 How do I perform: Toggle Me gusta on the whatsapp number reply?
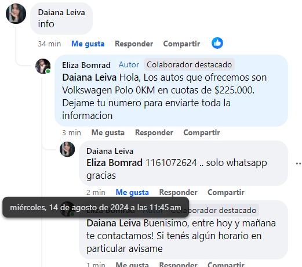[132, 193]
